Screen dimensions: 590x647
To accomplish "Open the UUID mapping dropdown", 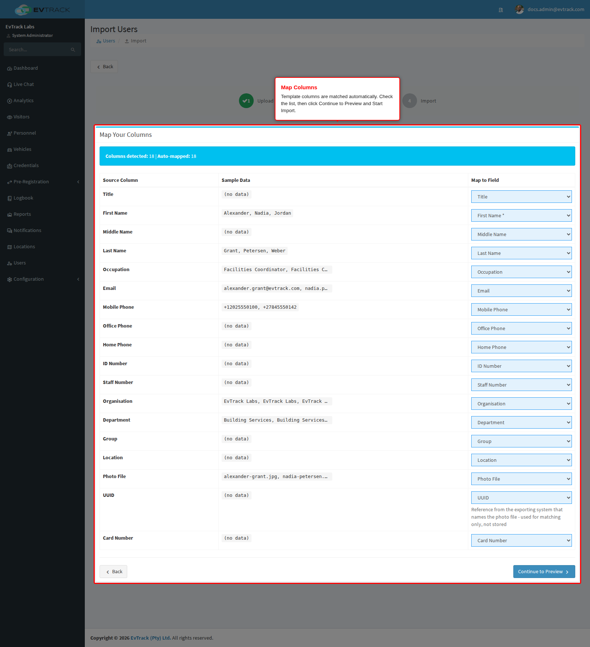I will tap(521, 498).
